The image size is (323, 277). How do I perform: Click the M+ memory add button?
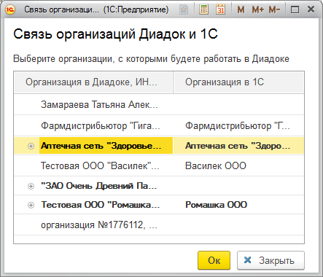coord(257,9)
